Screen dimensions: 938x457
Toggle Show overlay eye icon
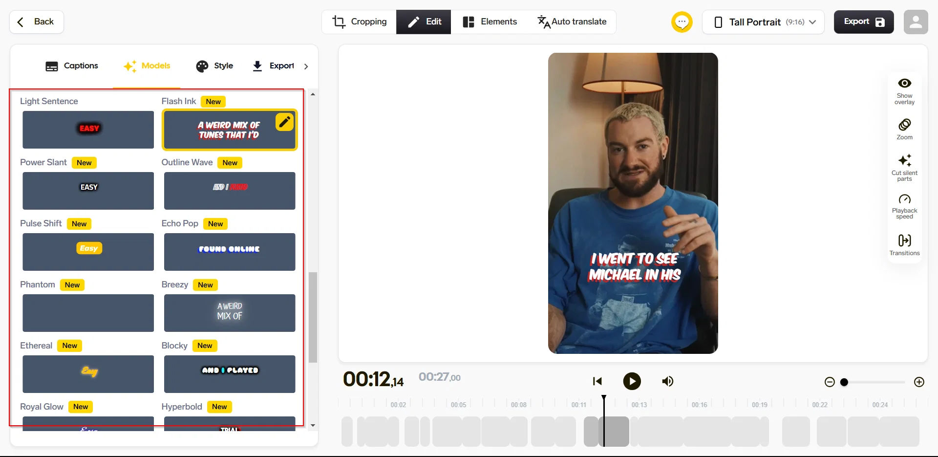pos(904,83)
